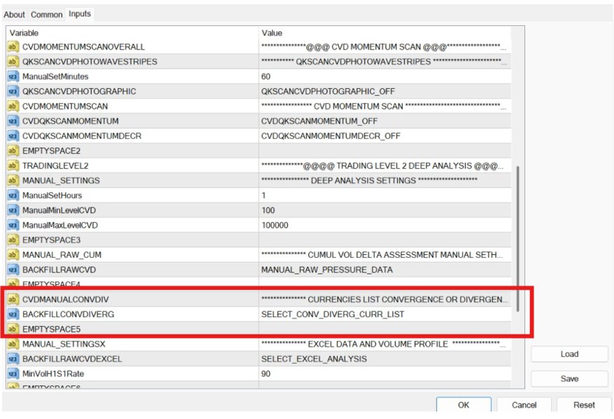Image resolution: width=614 pixels, height=419 pixels.
Task: Open the MANUAL_RAW_PRESSURE_DATA value dropdown
Action: point(385,270)
